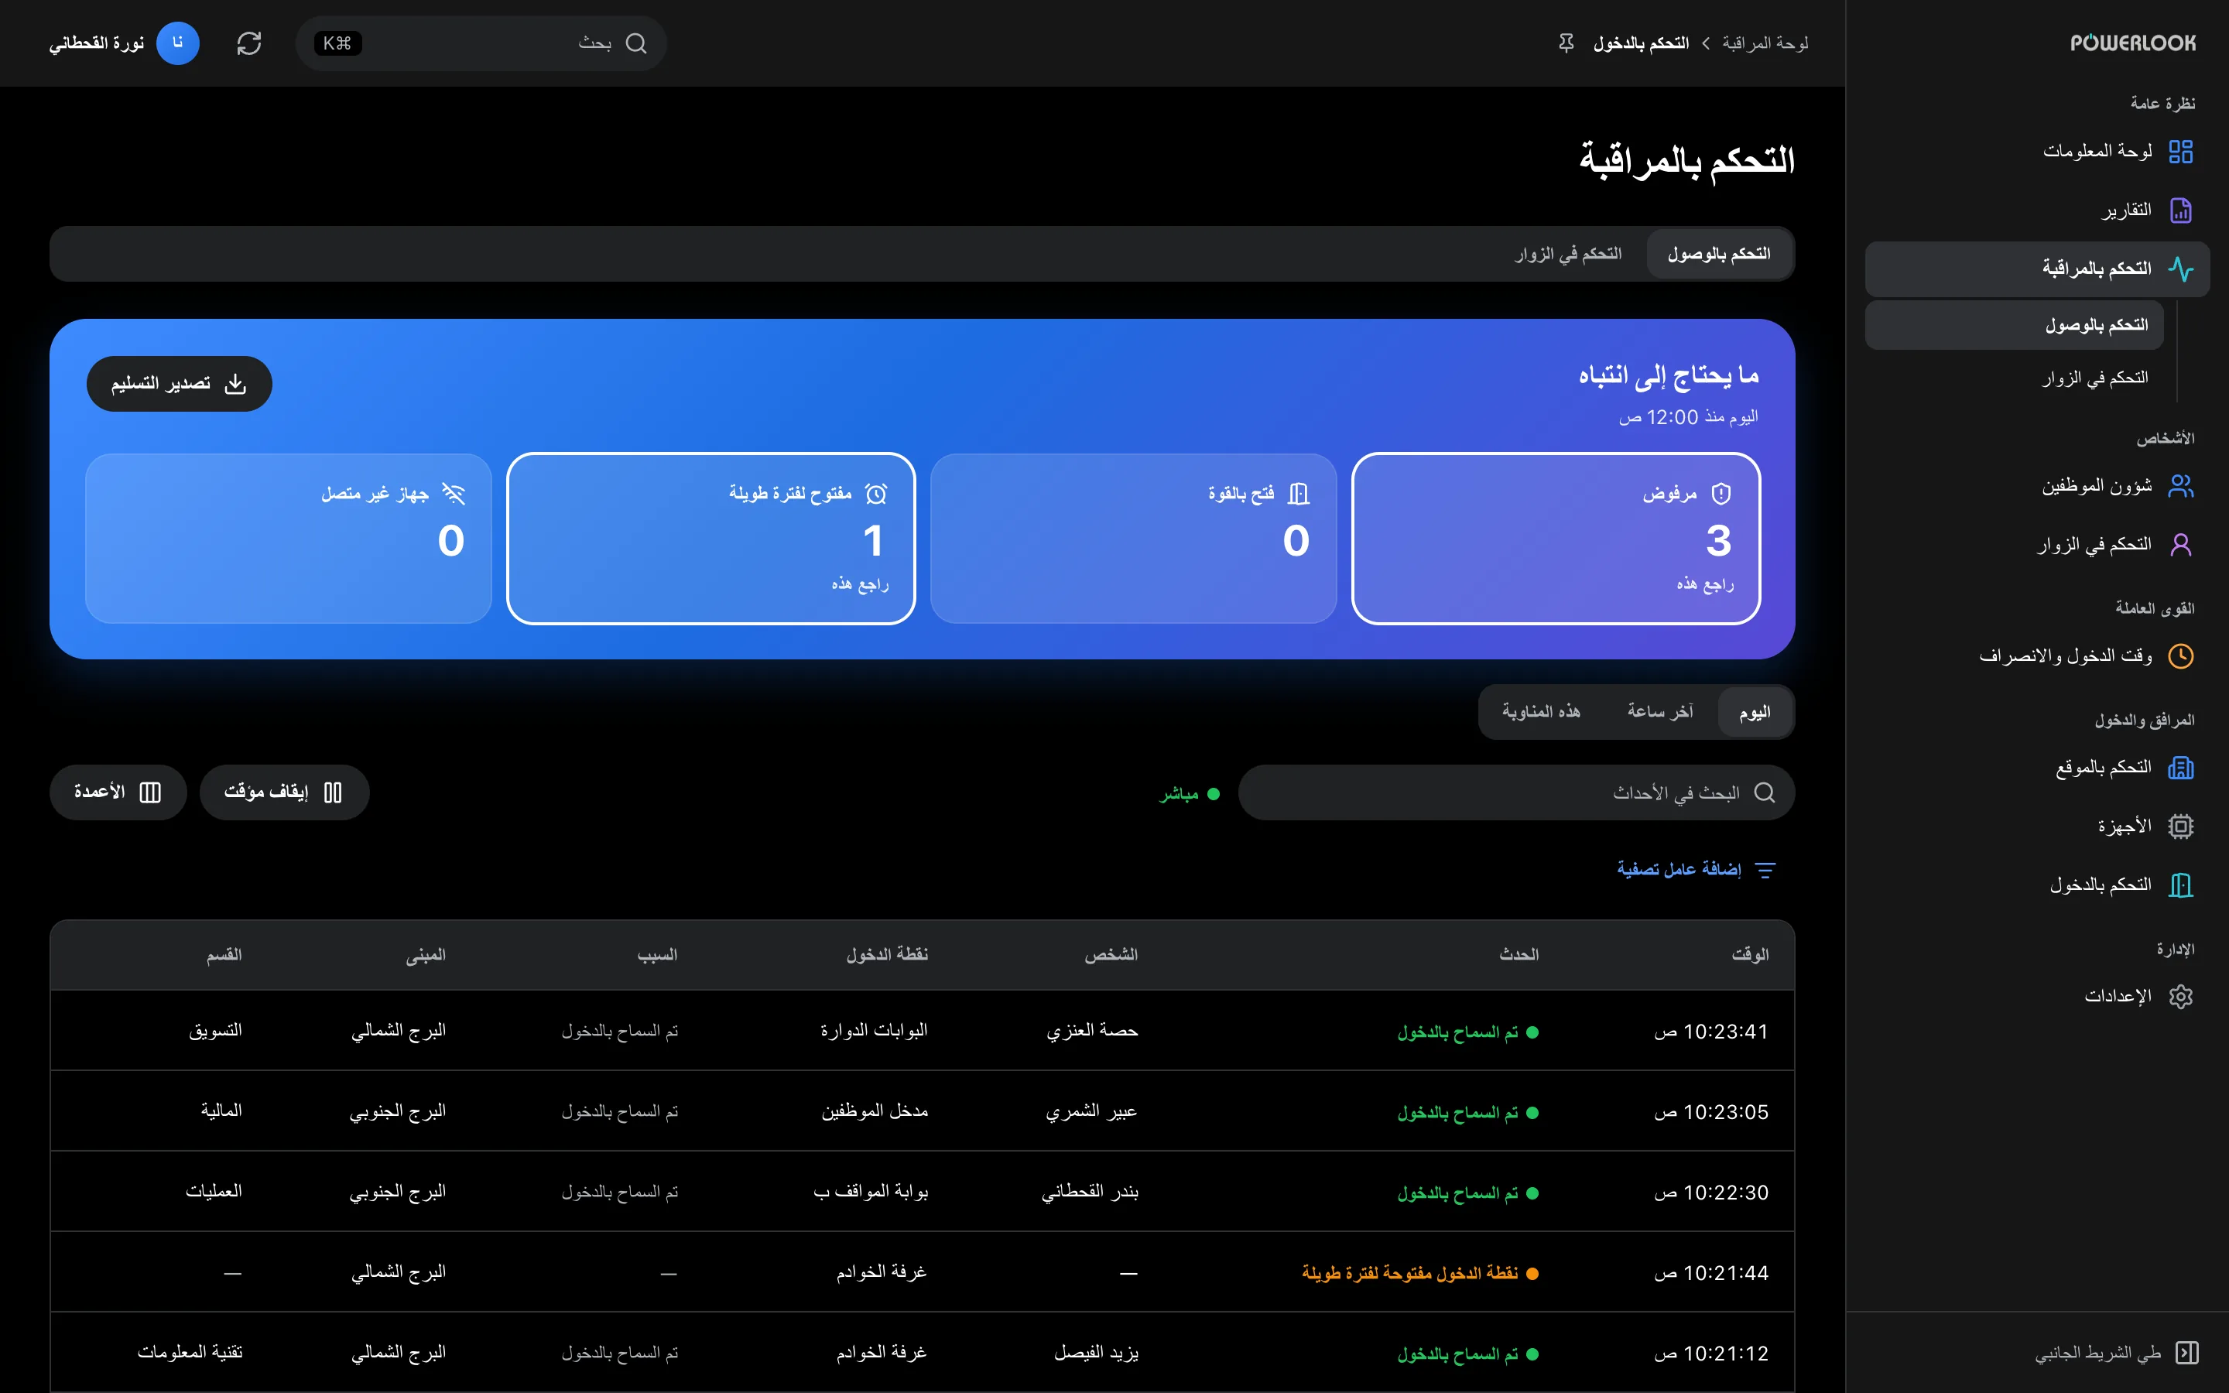This screenshot has width=2229, height=1393.
Task: Pause live feed with إيقاف مؤقت
Action: (284, 792)
